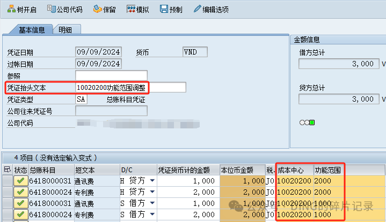Switch to the 明细 tab
The width and height of the screenshot is (386, 222).
(x=65, y=29)
